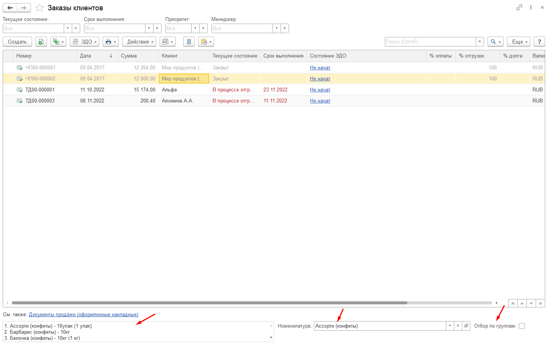Expand the Срок выполнения dropdown
549x344 pixels.
coord(149,28)
